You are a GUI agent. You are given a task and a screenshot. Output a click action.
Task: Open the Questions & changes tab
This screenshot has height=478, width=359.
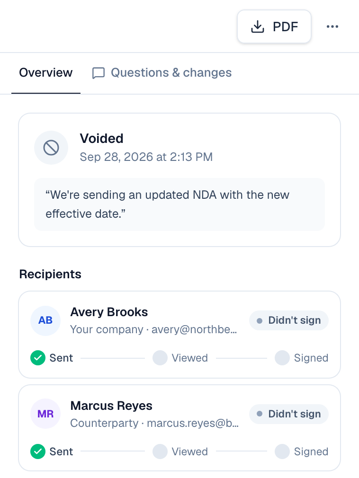tap(162, 73)
